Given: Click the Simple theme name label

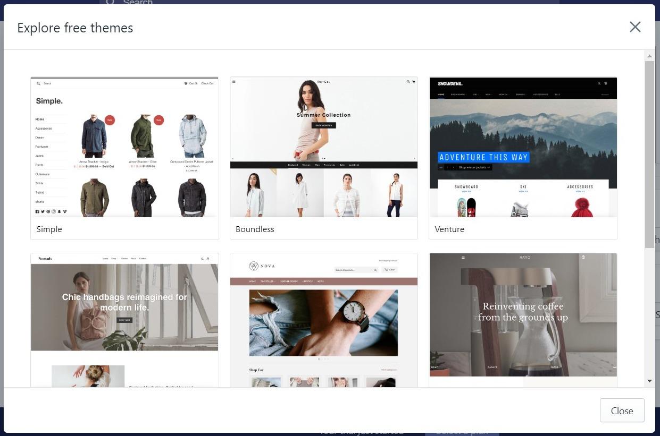Looking at the screenshot, I should tap(49, 229).
